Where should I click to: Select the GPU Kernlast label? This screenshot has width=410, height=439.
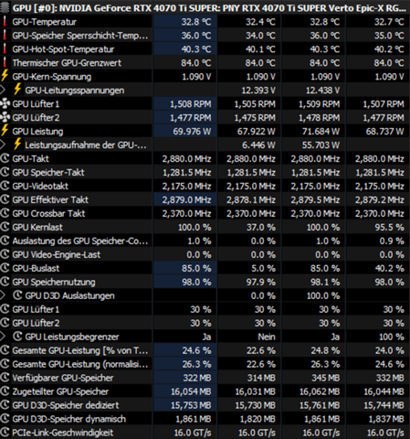coord(37,228)
